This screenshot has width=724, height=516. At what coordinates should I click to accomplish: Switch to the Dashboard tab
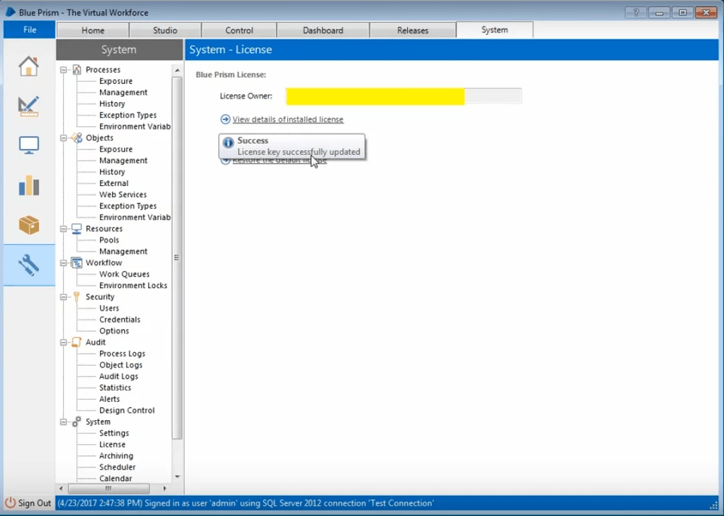click(x=323, y=30)
